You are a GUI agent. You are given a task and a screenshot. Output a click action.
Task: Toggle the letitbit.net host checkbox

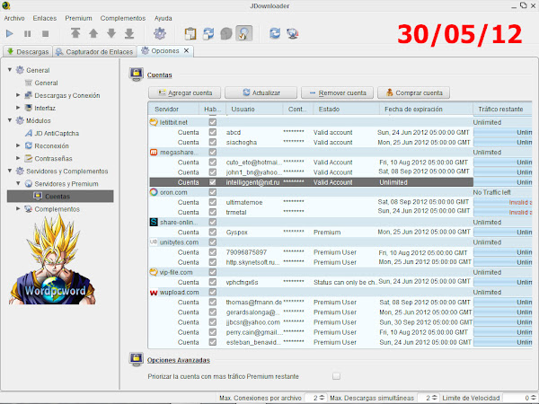coord(213,122)
